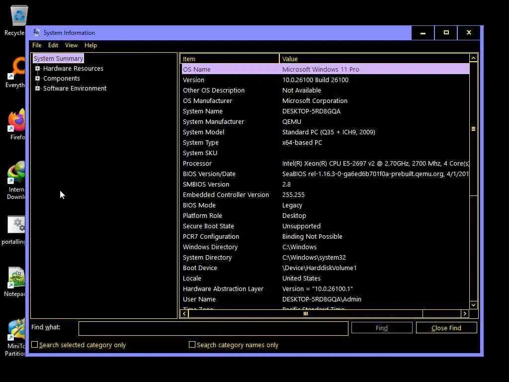
Task: Select the Hardware Abstraction Layer row
Action: [325, 289]
